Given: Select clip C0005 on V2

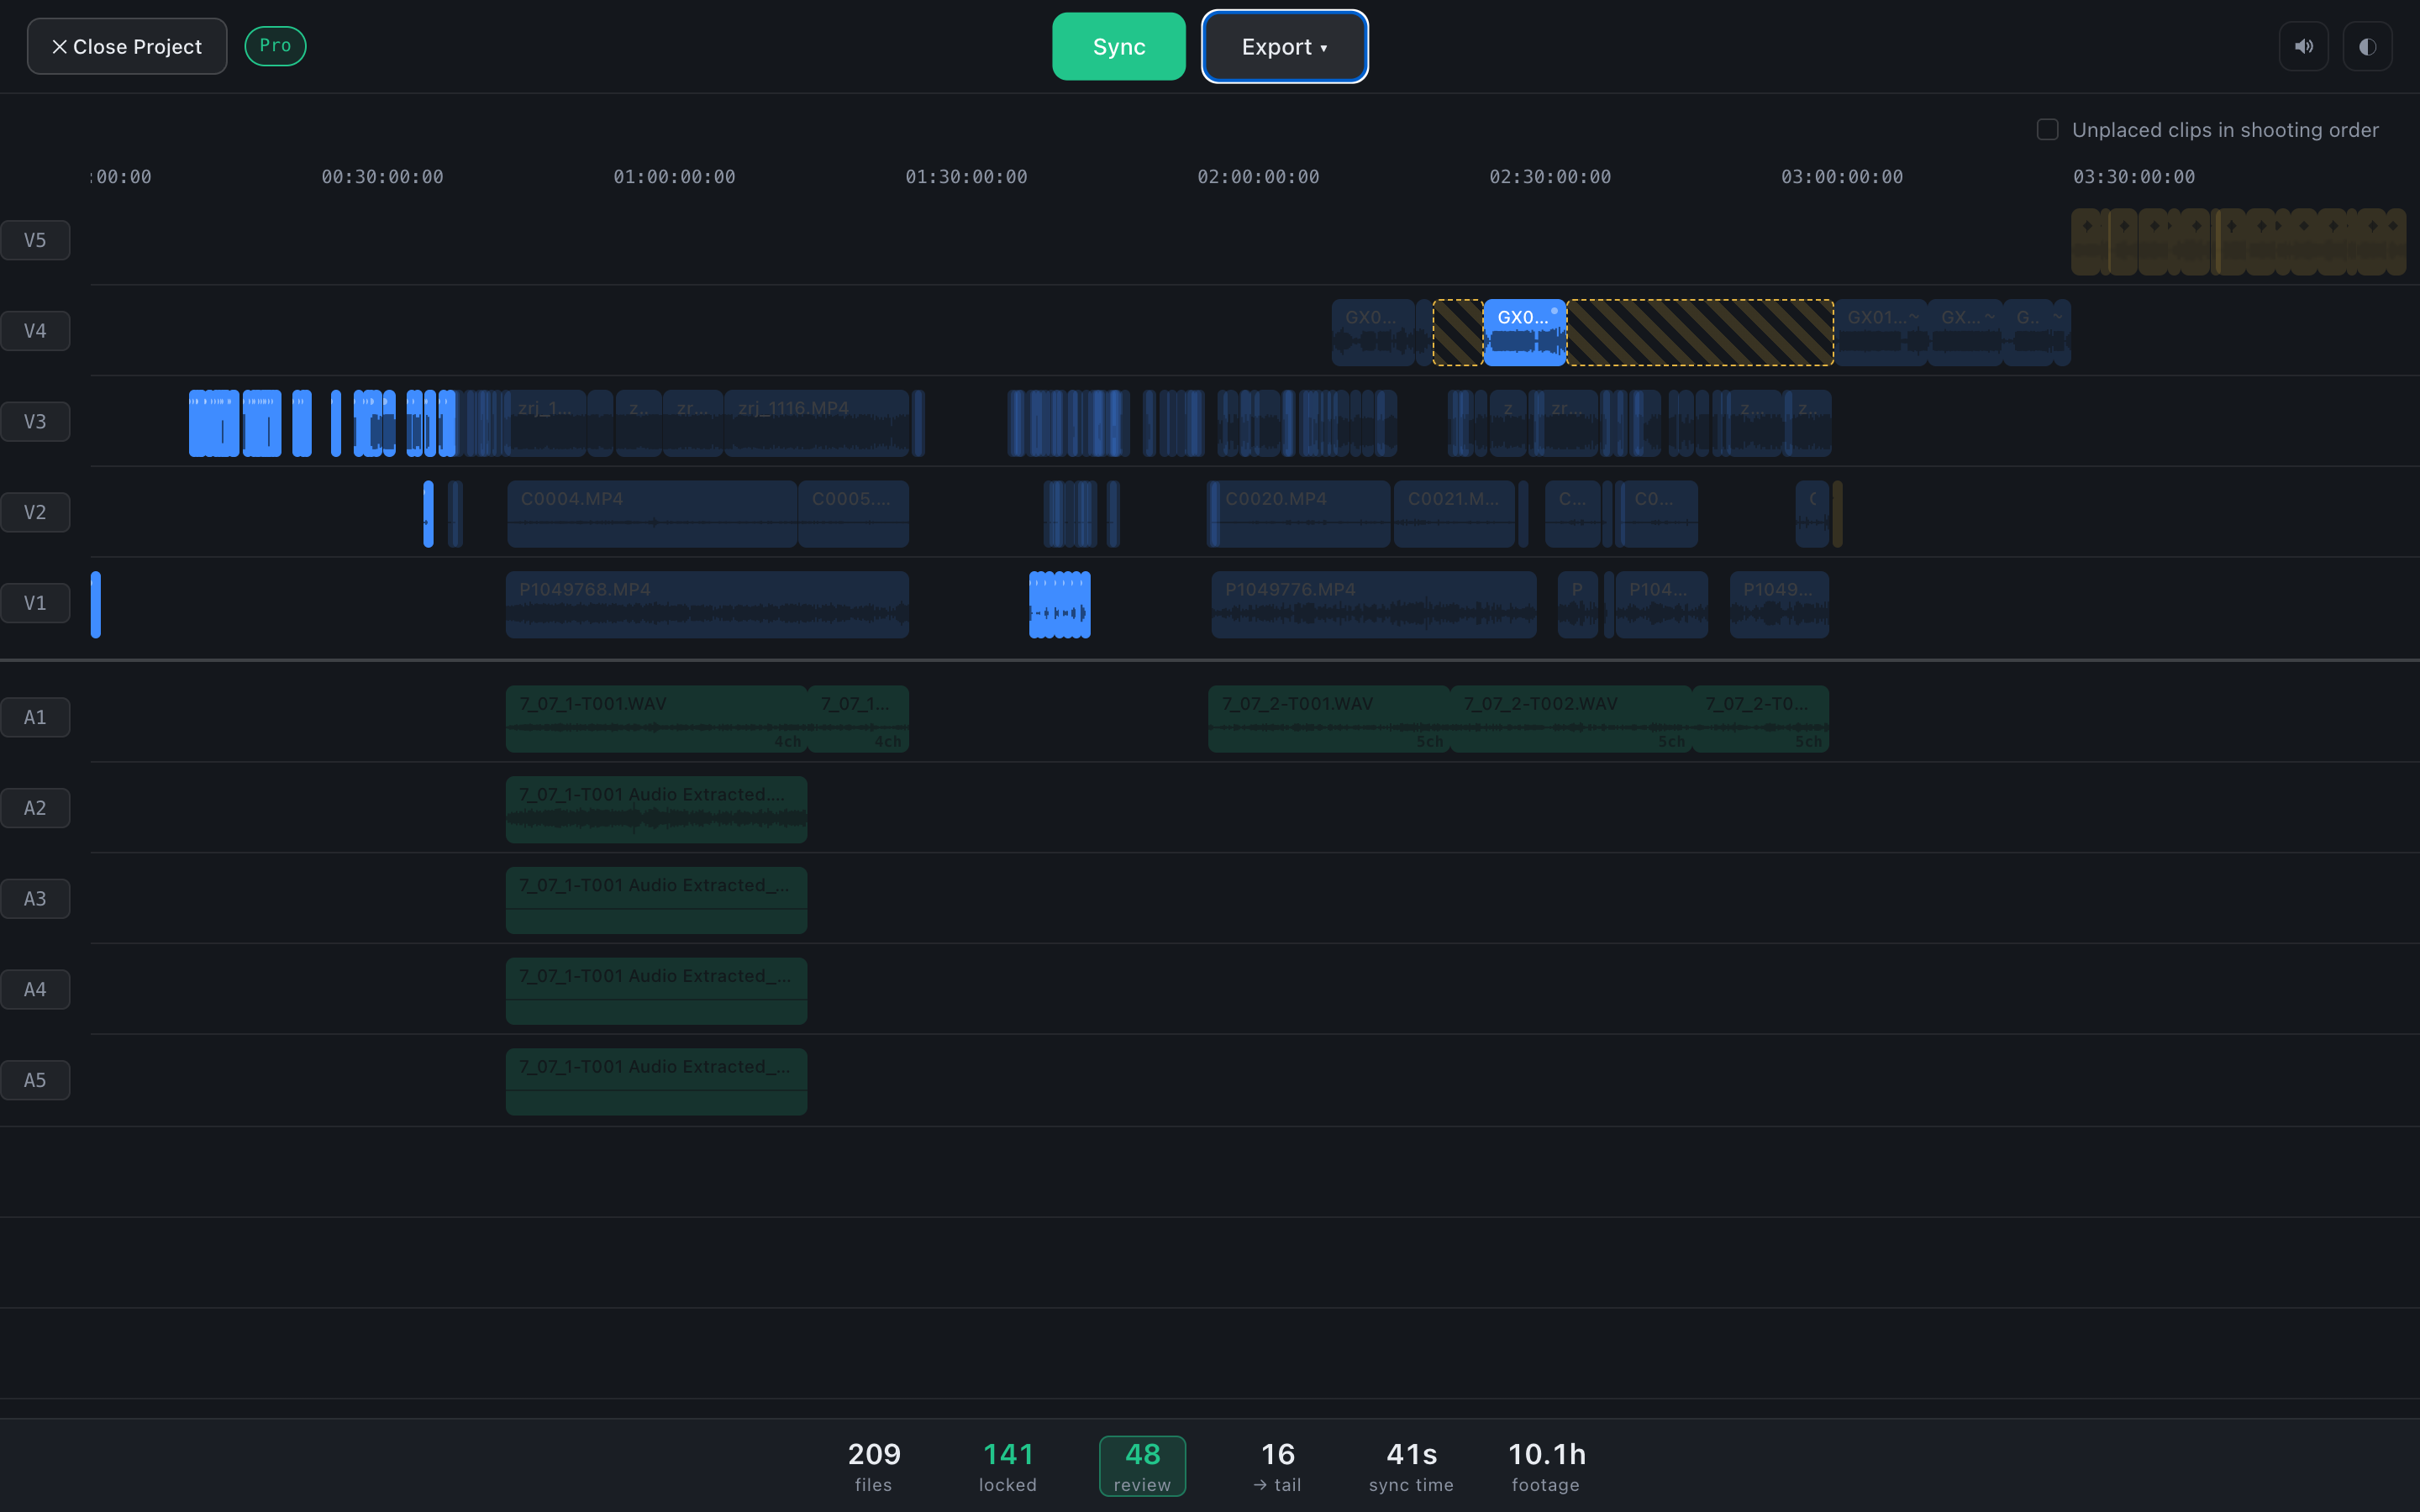Looking at the screenshot, I should [853, 514].
